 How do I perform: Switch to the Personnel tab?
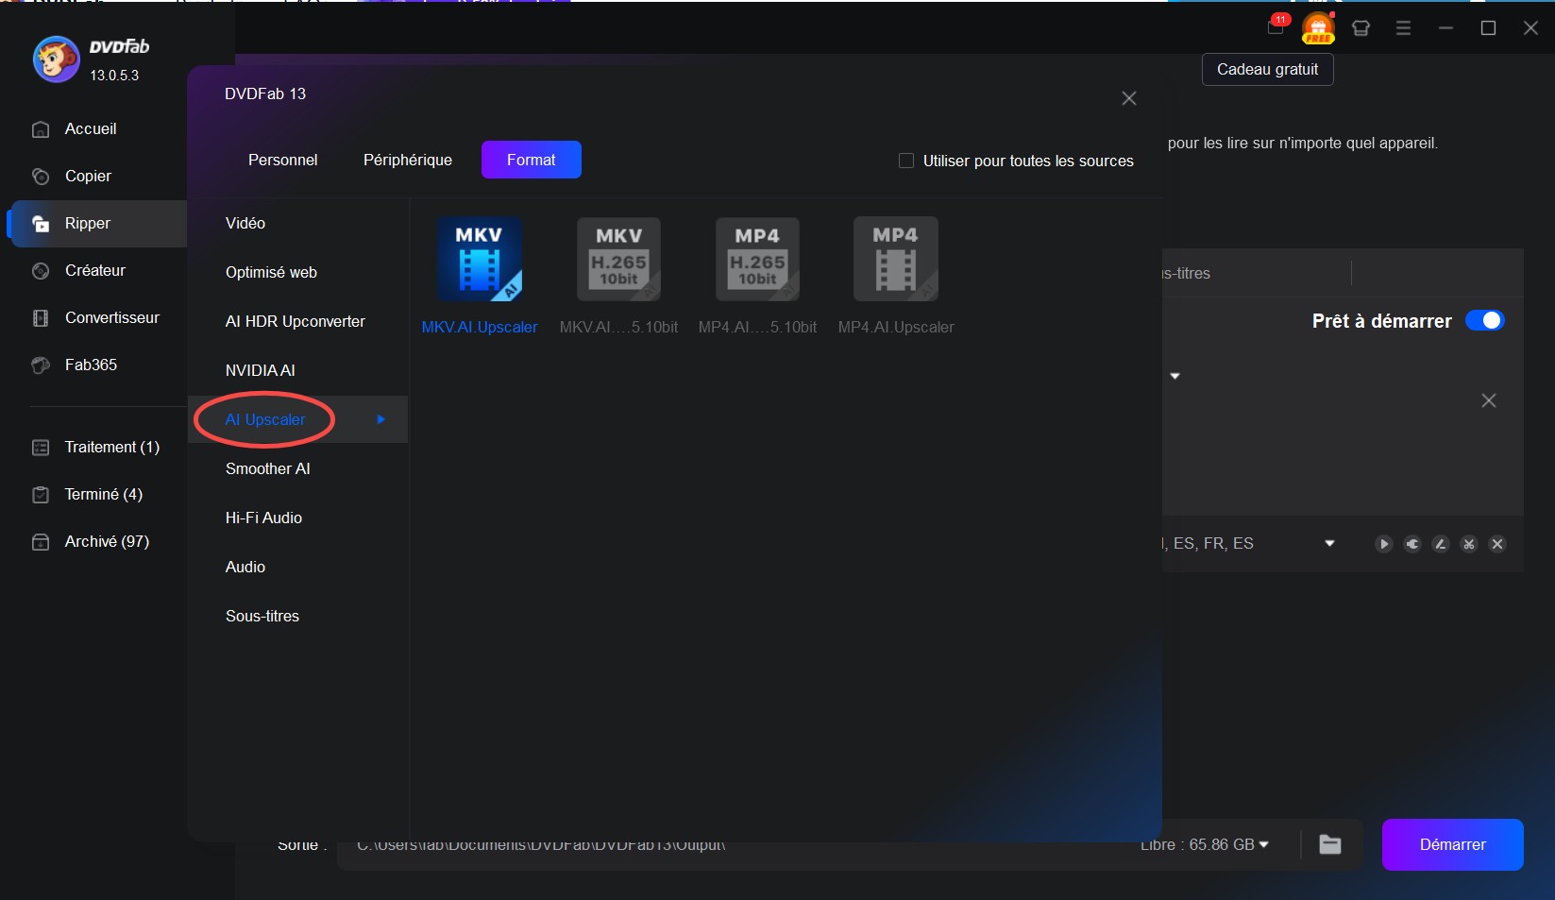coord(282,160)
